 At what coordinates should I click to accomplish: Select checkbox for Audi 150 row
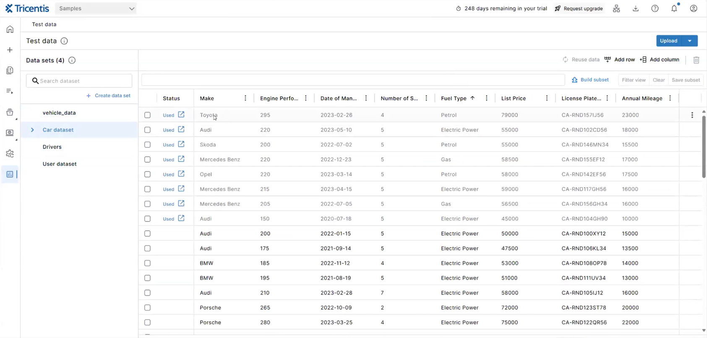147,219
